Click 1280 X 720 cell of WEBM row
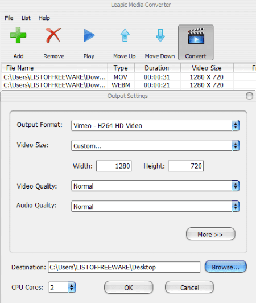The image size is (256, 303). point(207,85)
